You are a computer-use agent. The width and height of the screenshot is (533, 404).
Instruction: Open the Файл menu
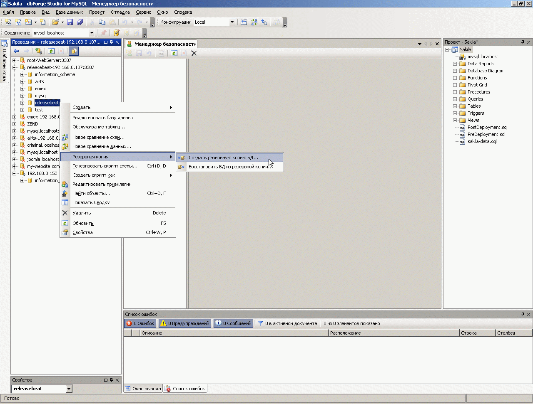click(8, 12)
